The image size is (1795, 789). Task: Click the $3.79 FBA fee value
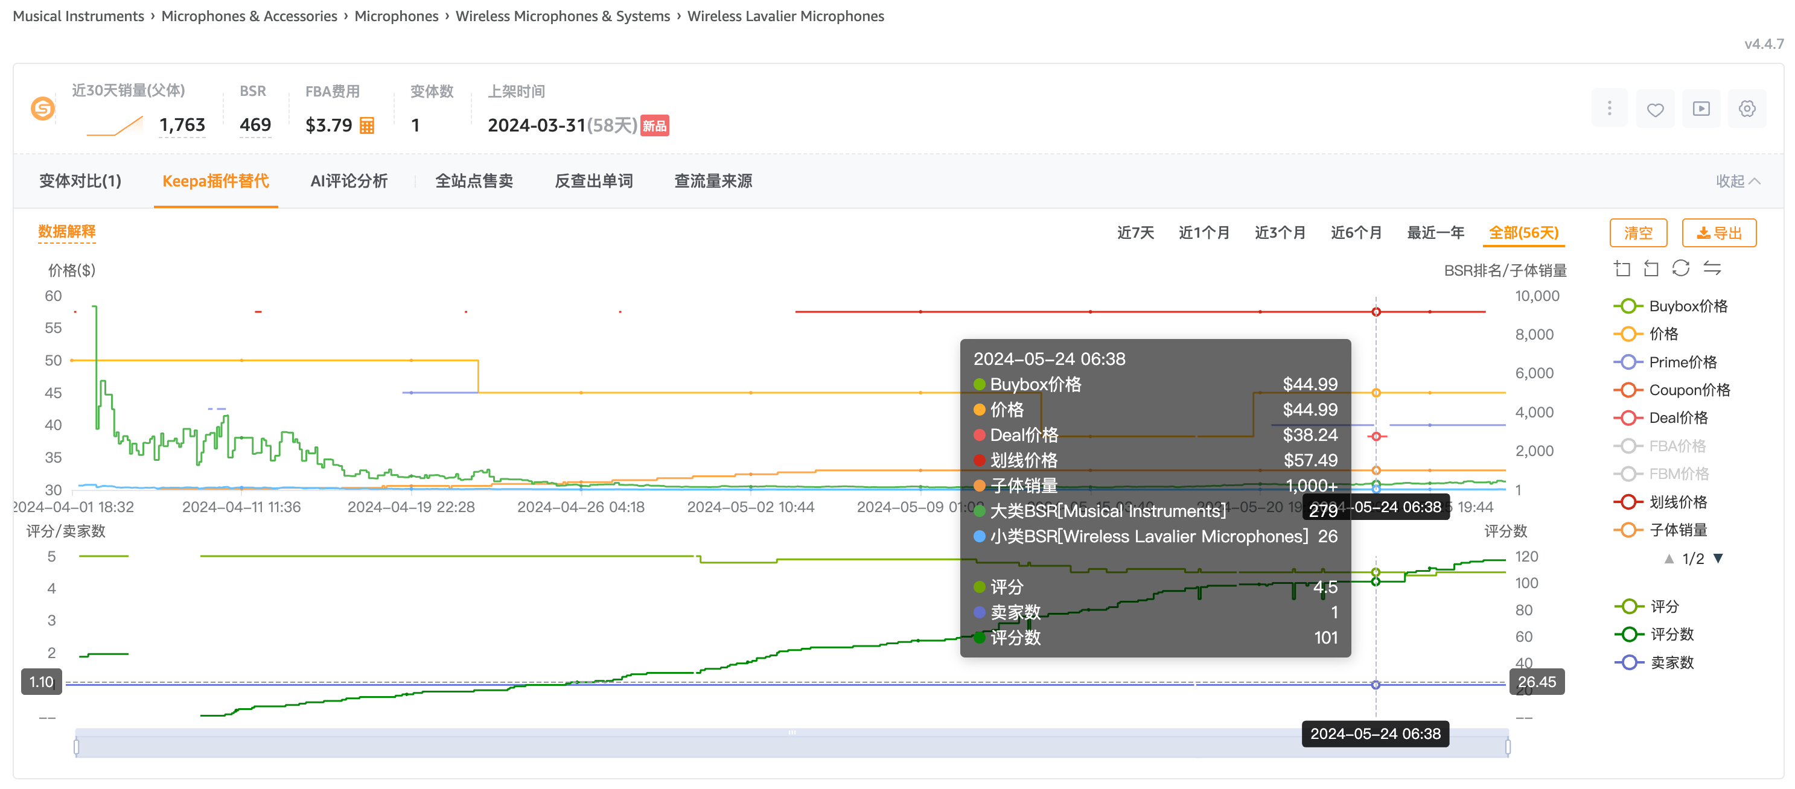(x=329, y=125)
